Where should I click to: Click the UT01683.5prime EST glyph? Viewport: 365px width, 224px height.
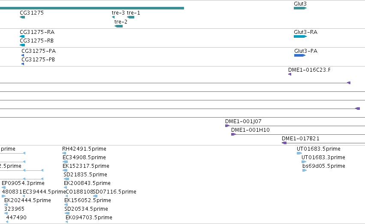pos(299,153)
